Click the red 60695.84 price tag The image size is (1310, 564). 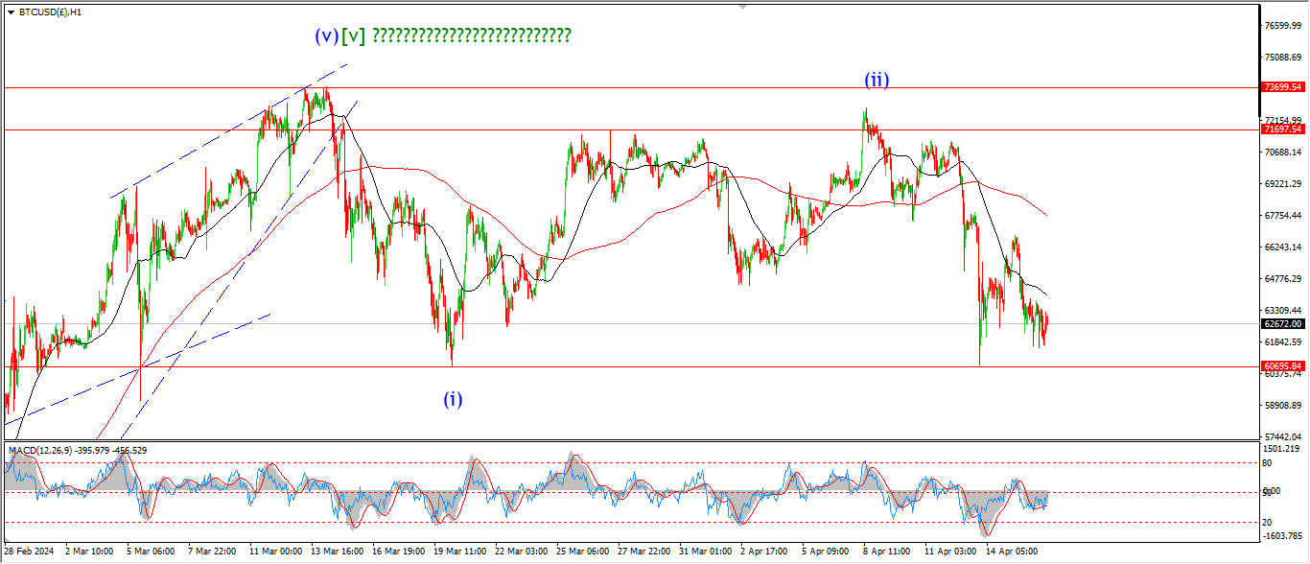coord(1282,366)
